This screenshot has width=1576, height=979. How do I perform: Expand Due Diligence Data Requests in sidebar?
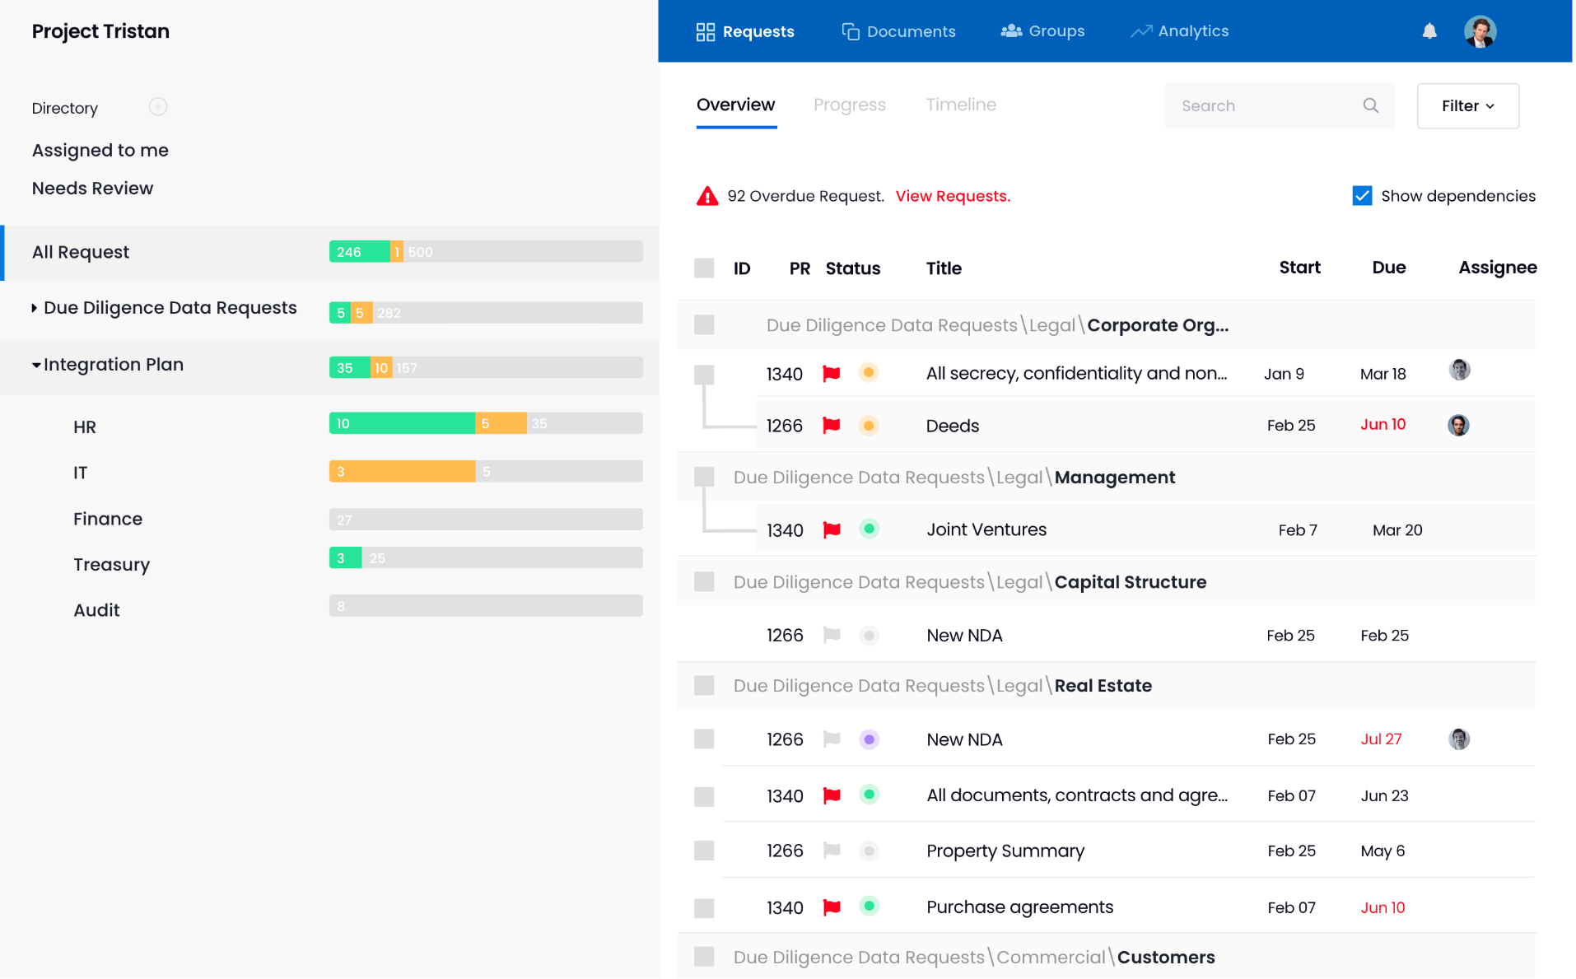(33, 307)
